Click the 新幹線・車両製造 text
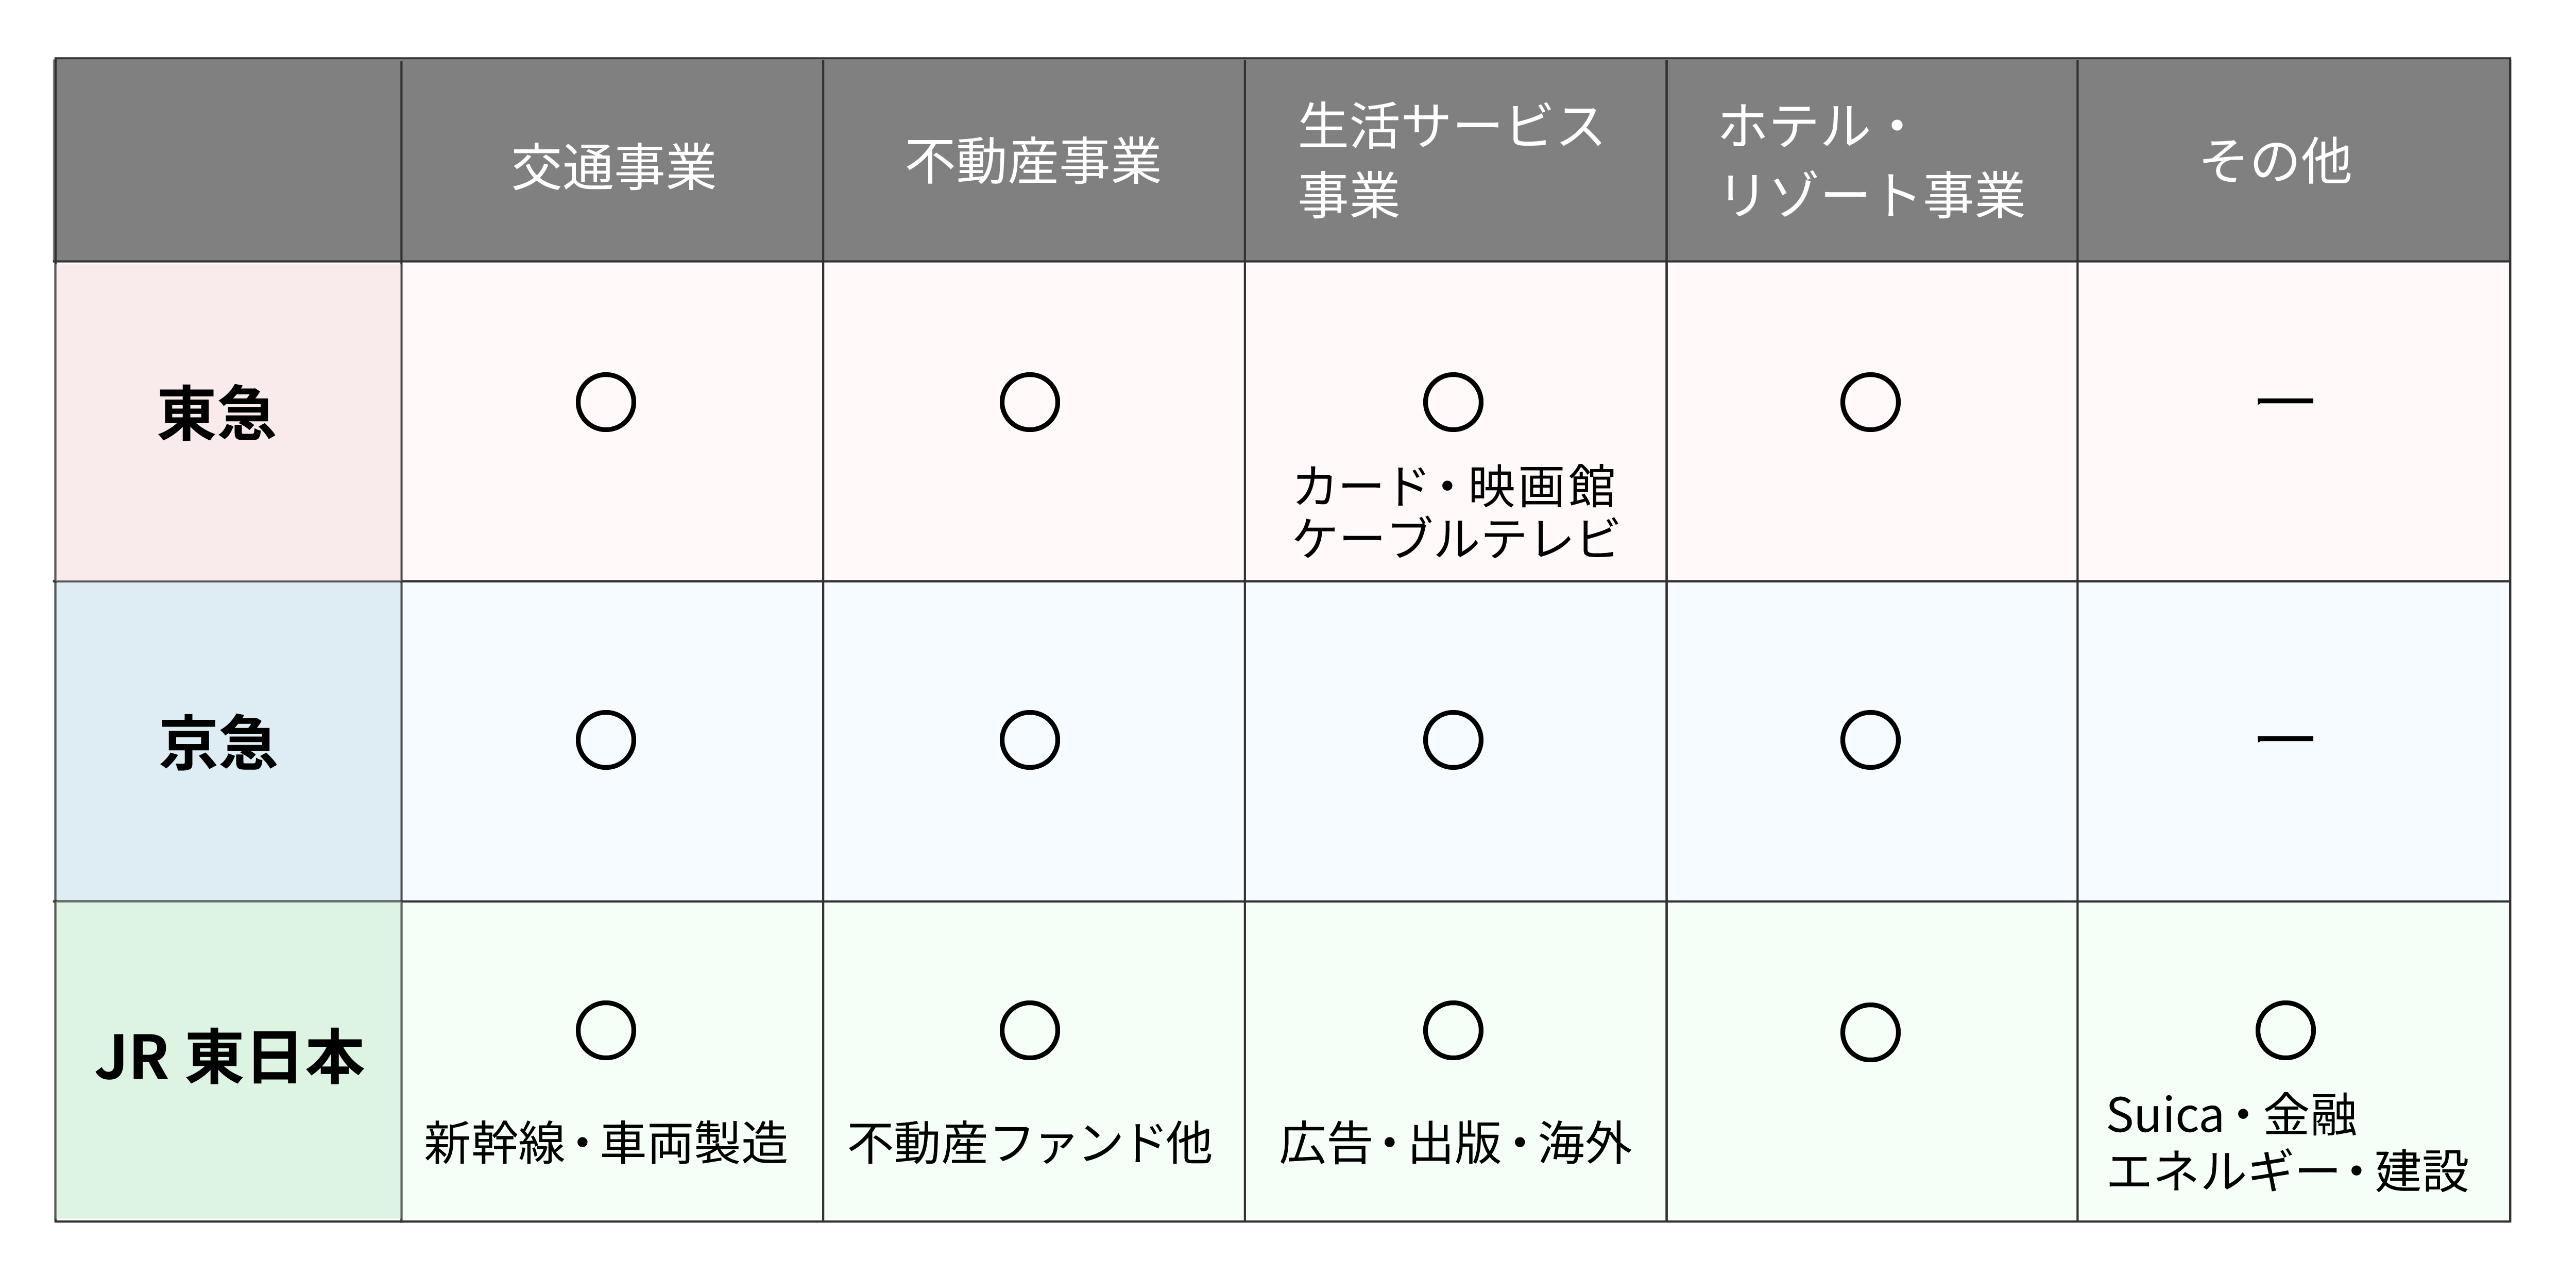This screenshot has height=1278, width=2576. [x=606, y=1142]
